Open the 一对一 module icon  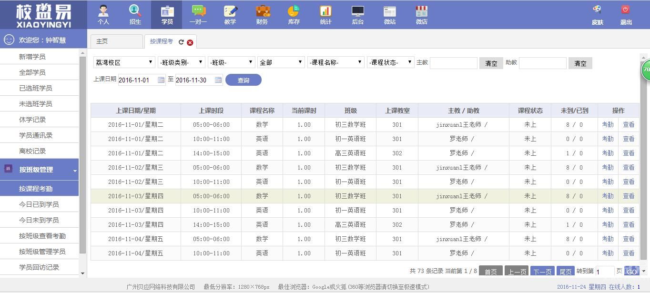(198, 14)
